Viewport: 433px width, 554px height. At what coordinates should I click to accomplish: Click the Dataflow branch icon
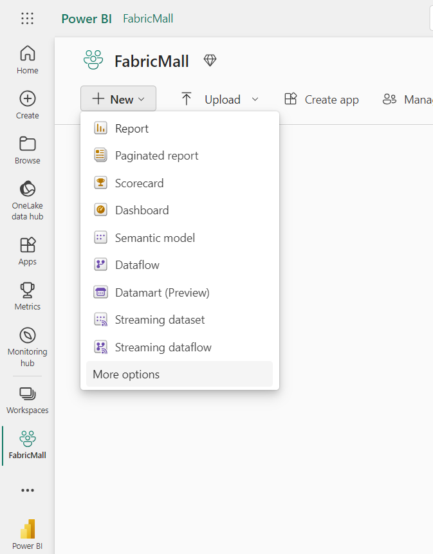pyautogui.click(x=100, y=264)
